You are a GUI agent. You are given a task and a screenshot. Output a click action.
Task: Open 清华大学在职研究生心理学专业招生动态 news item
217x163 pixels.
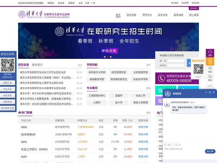click(42, 83)
